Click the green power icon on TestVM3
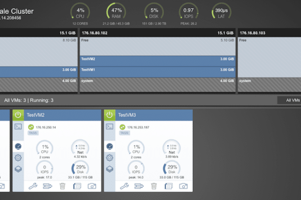This screenshot has height=200, width=301. coord(110,115)
